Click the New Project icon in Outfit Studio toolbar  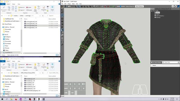pos(62,6)
